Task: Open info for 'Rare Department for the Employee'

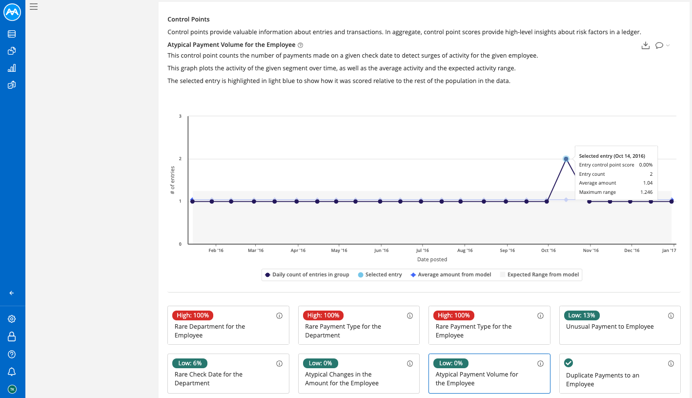Action: [x=279, y=315]
